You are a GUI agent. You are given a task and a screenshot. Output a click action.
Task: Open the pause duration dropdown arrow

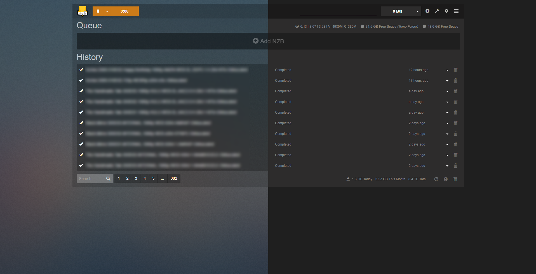[107, 11]
